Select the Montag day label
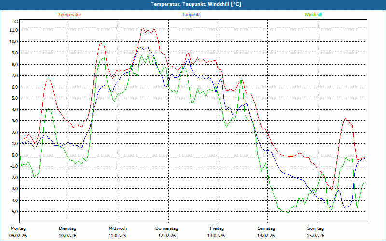The height and width of the screenshot is (241, 386). click(18, 228)
